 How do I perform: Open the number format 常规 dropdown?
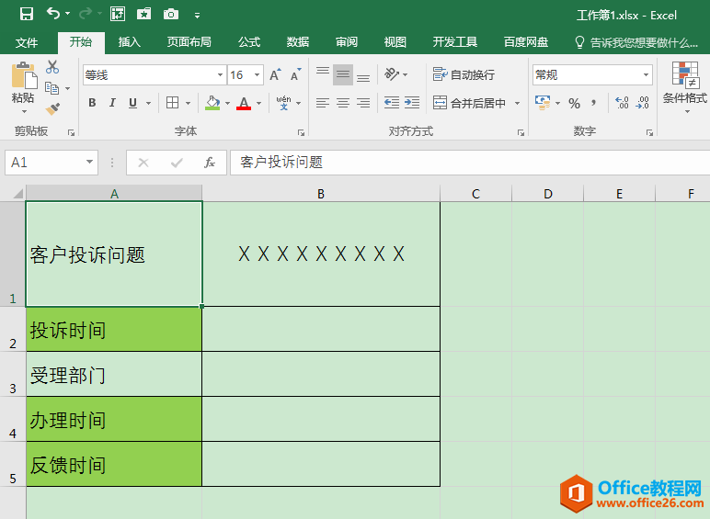(x=647, y=74)
